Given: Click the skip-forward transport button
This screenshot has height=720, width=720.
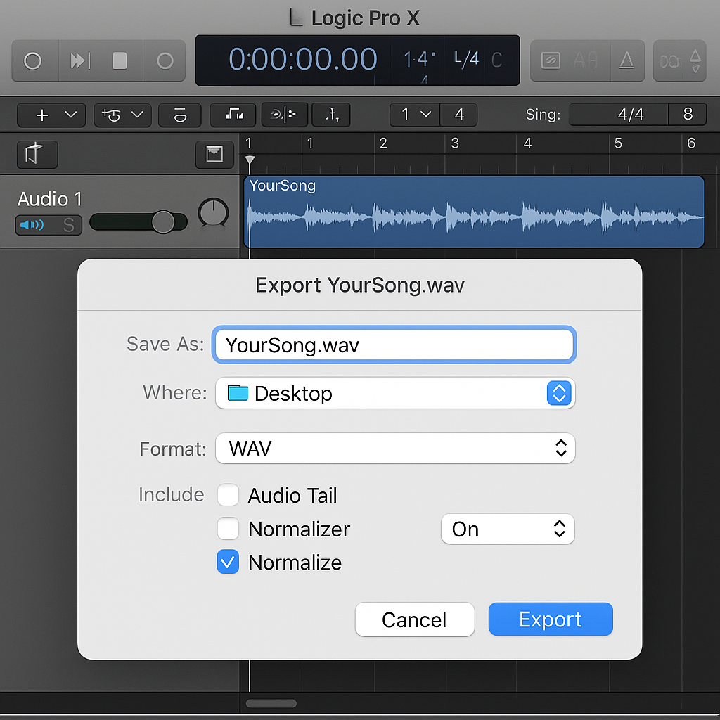Looking at the screenshot, I should (80, 60).
